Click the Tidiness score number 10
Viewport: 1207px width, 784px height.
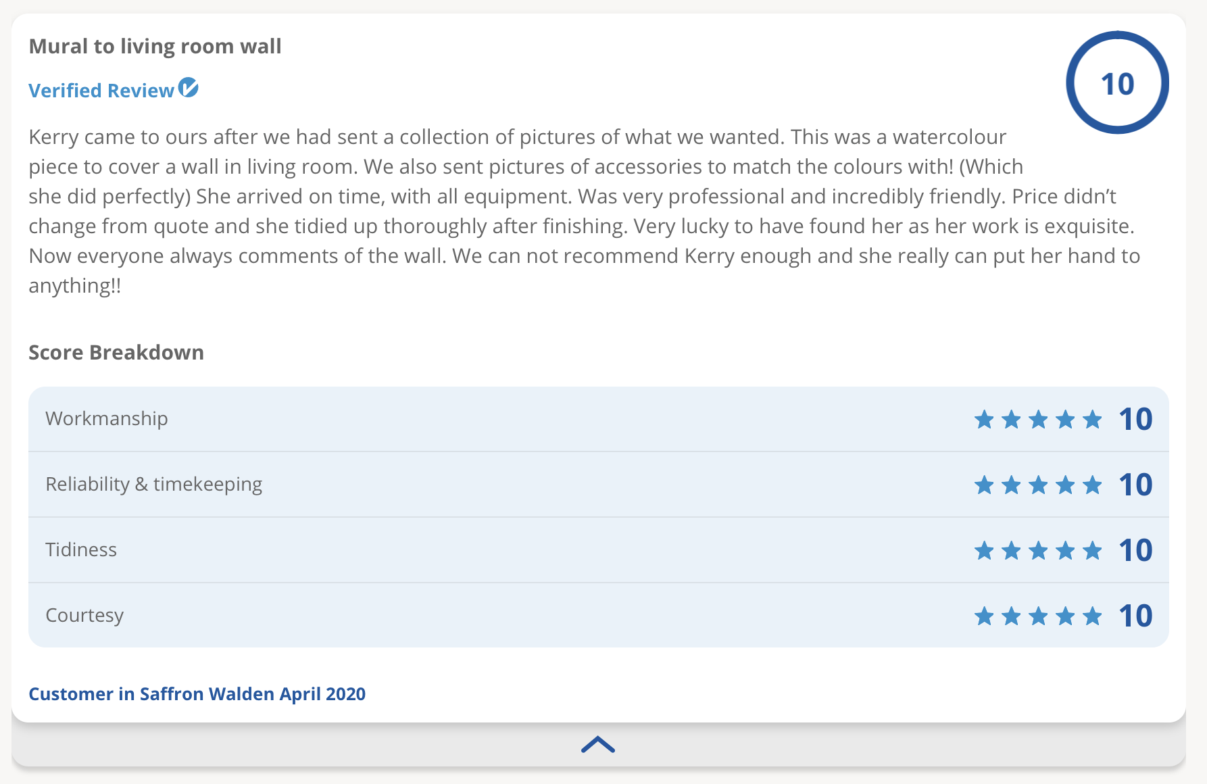pos(1135,551)
